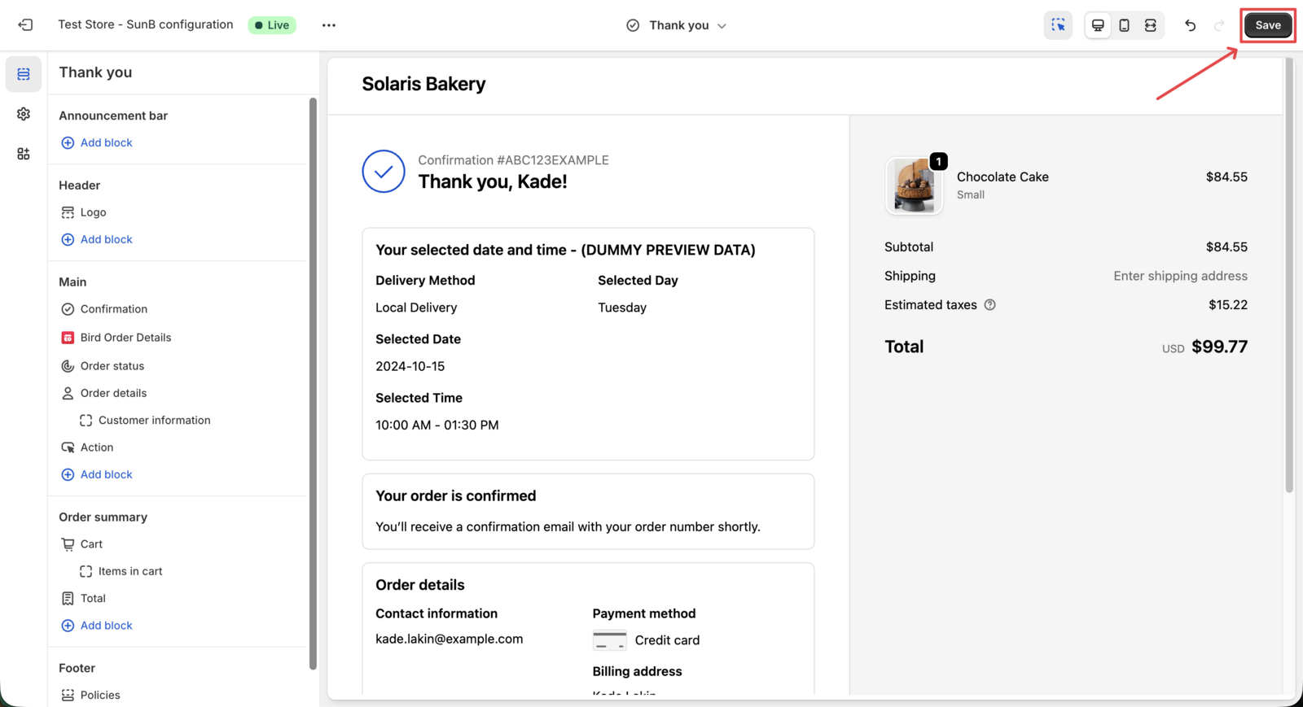Click the Order summary section heading
The width and height of the screenshot is (1303, 707).
pos(103,517)
